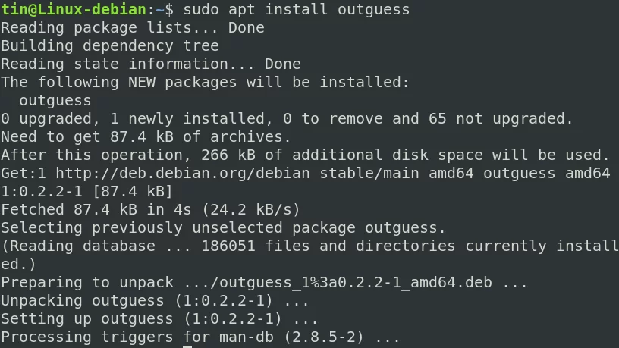This screenshot has height=348, width=619.
Task: Click the 'Need to get 87.4 kB' line
Action: pyautogui.click(x=146, y=136)
